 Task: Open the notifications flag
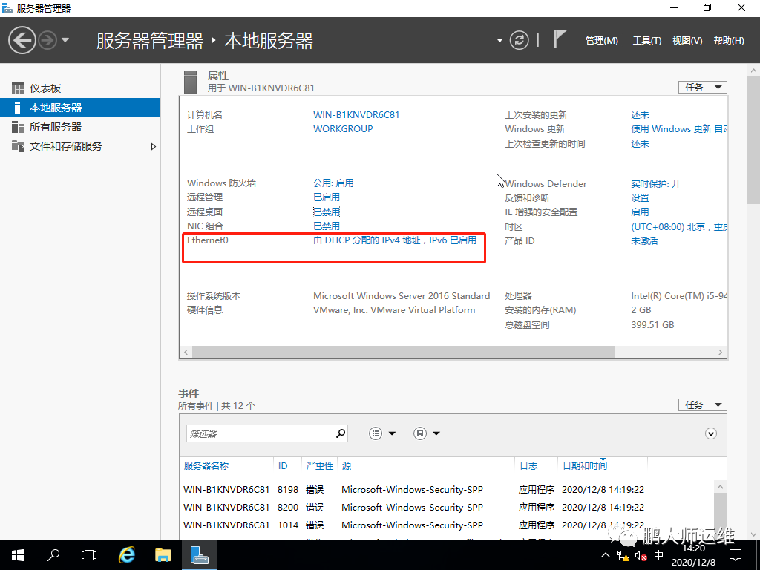pos(560,39)
